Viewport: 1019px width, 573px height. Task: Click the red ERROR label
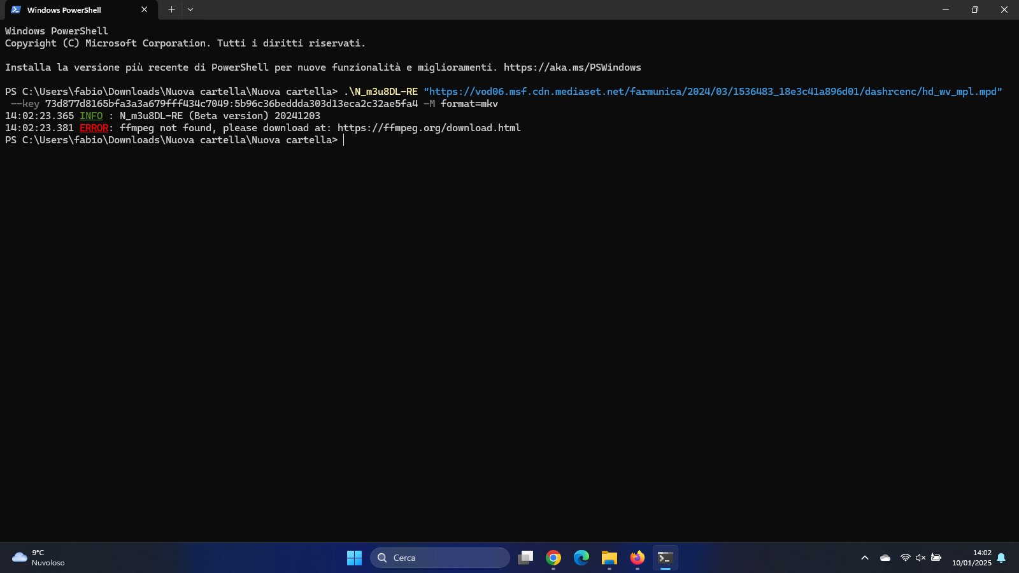[94, 128]
